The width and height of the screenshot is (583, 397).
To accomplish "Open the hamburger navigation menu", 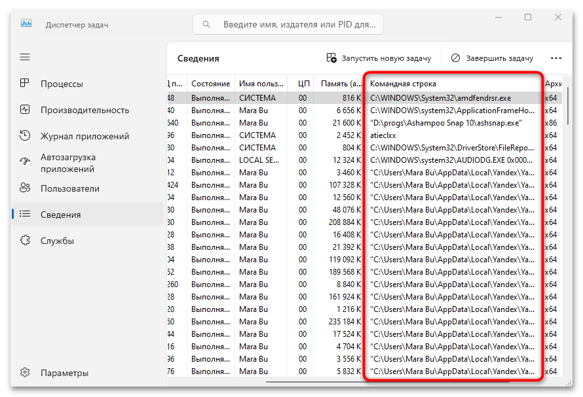I will pyautogui.click(x=25, y=57).
